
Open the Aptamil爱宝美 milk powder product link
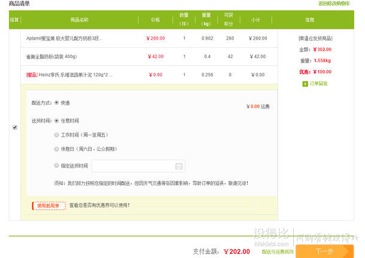(64, 38)
